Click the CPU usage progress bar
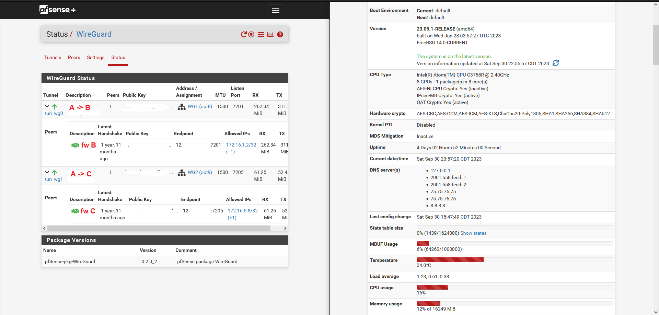Image resolution: width=659 pixels, height=315 pixels. click(515, 287)
